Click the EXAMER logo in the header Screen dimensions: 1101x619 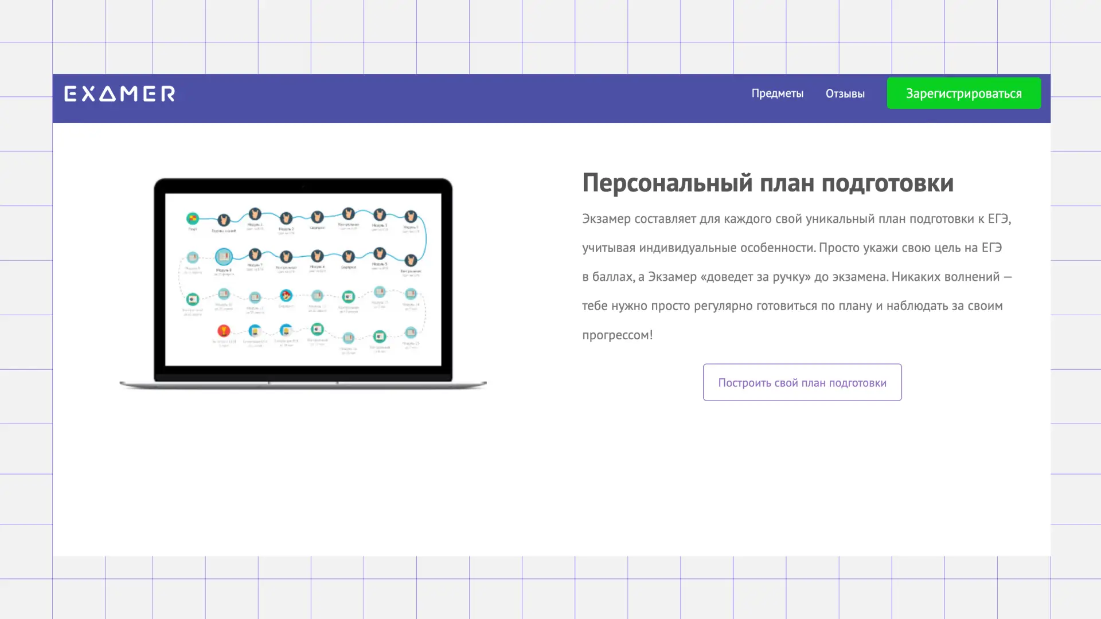coord(120,93)
